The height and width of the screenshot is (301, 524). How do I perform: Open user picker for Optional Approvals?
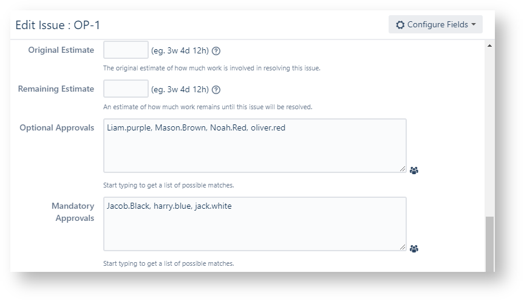[x=414, y=171]
